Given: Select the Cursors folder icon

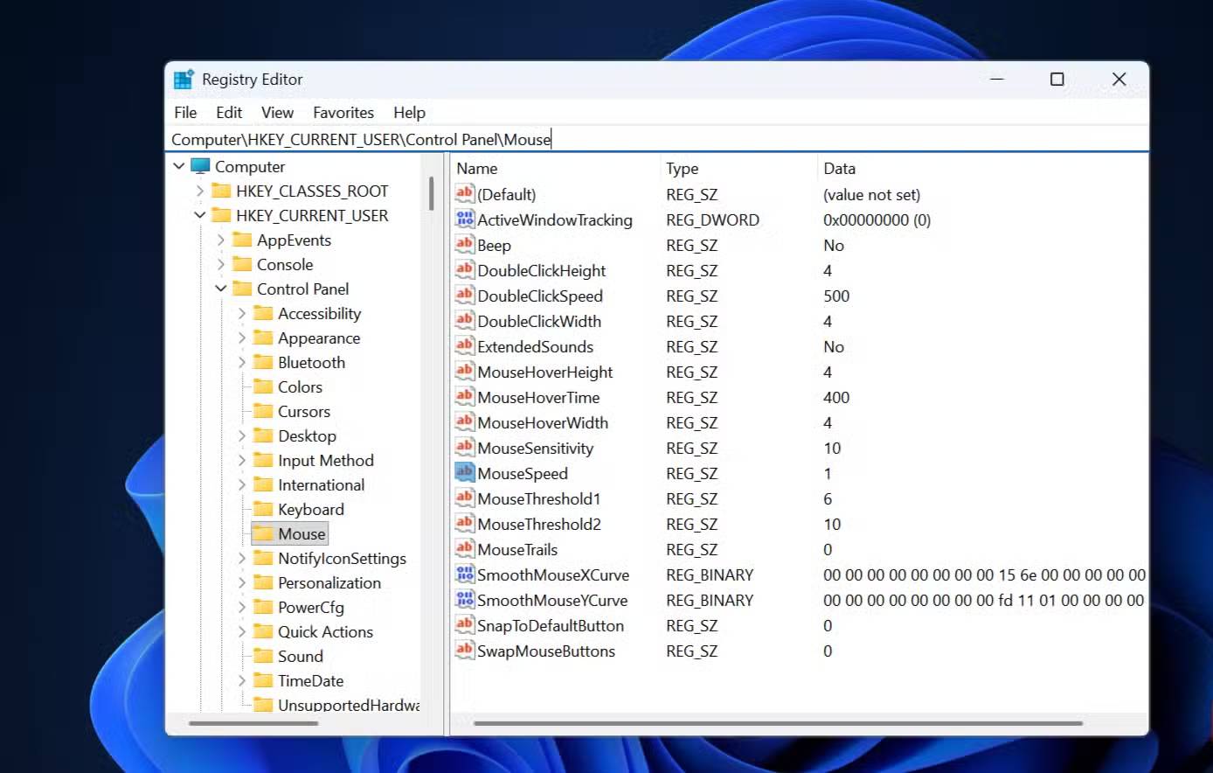Looking at the screenshot, I should (263, 411).
